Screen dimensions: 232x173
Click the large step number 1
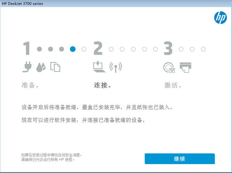27,48
